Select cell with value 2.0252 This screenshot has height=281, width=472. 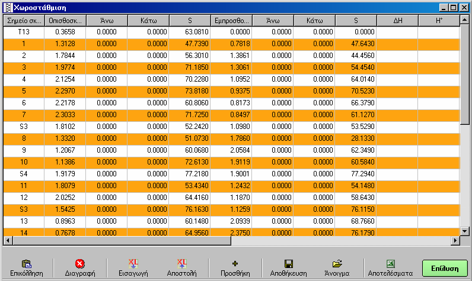coord(65,198)
